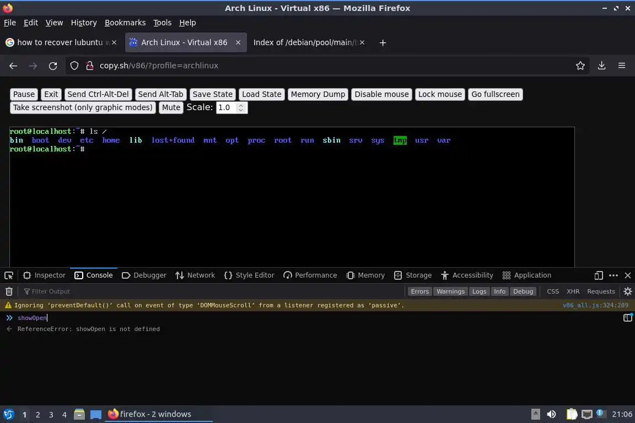
Task: Toggle CSS messages filter
Action: 553,291
